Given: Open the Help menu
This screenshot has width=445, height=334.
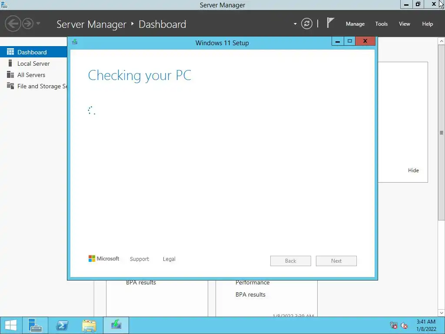Looking at the screenshot, I should coord(428,24).
